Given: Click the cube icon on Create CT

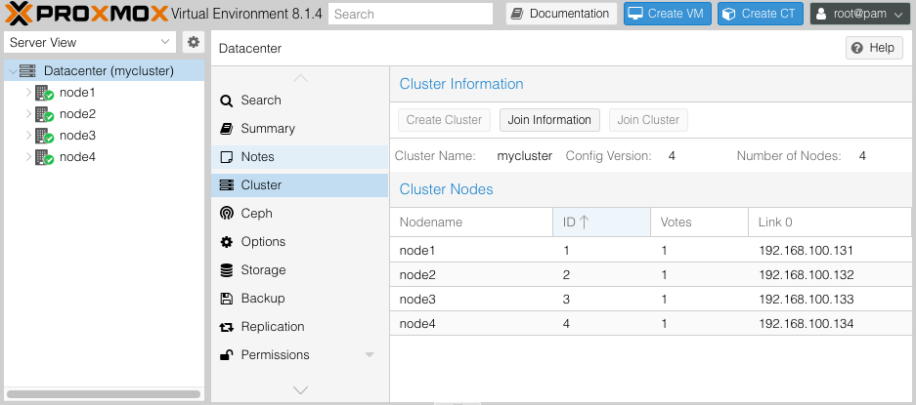Looking at the screenshot, I should click(728, 14).
